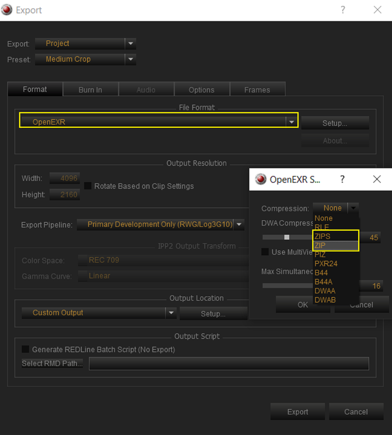
Task: Click Cancel in the OpenEXR Settings dialog
Action: pyautogui.click(x=362, y=304)
